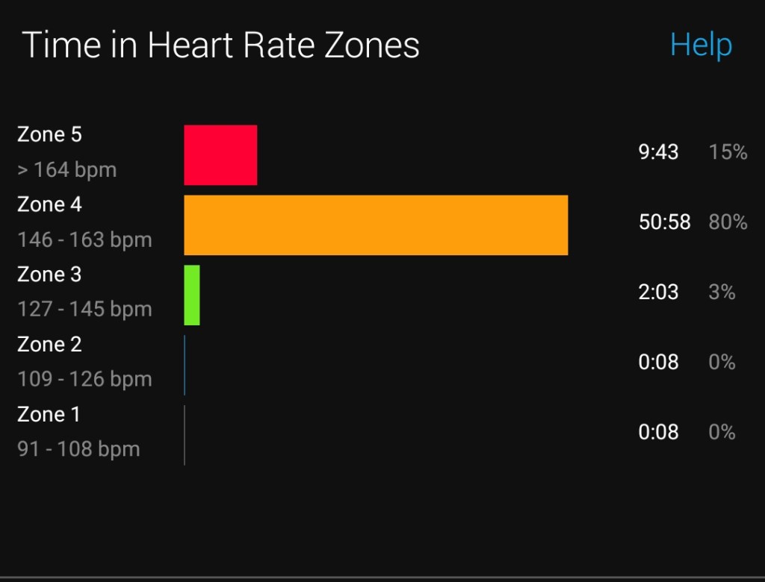Tap the 15% value for Zone 5
The image size is (765, 582).
coord(728,152)
